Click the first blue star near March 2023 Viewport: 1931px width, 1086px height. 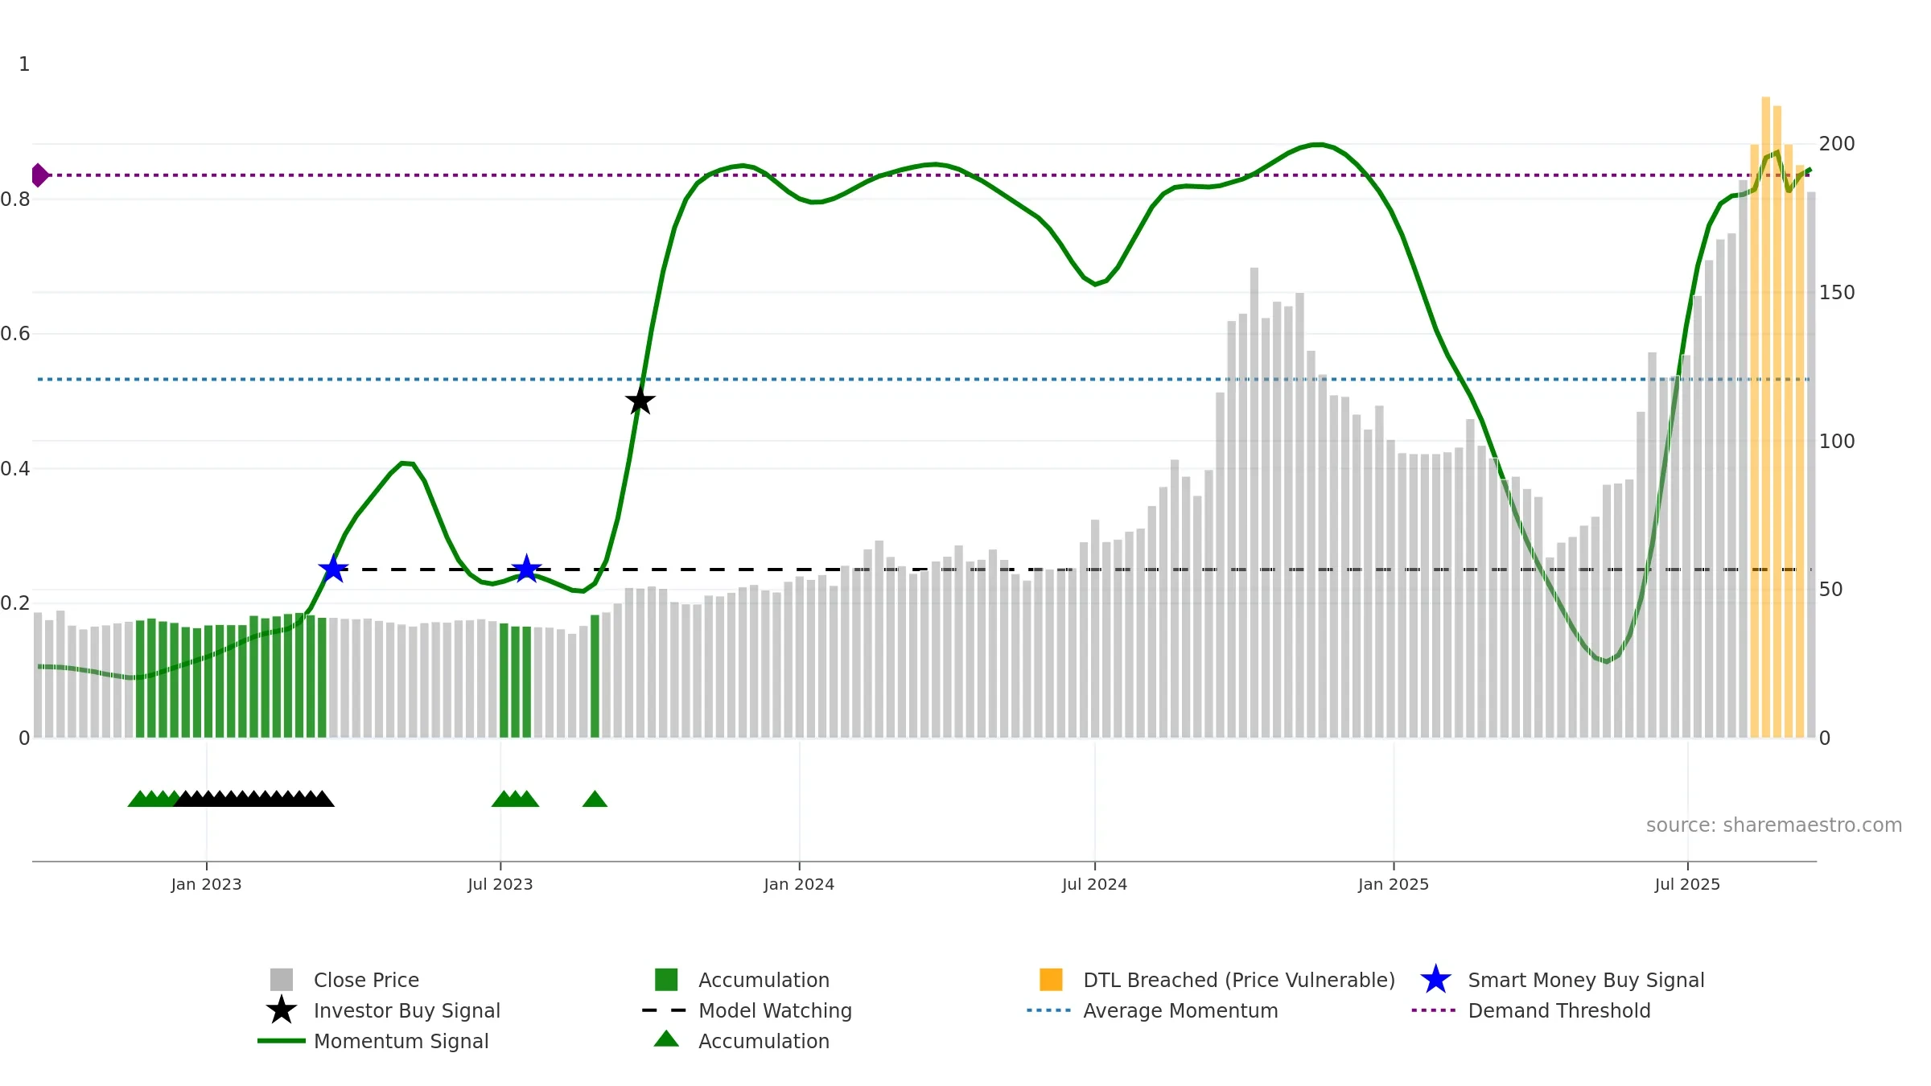[333, 569]
